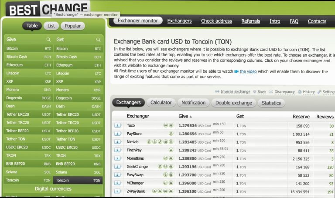The height and width of the screenshot is (198, 335).
Task: Toggle sort arrow next to Give header
Action: (191, 117)
